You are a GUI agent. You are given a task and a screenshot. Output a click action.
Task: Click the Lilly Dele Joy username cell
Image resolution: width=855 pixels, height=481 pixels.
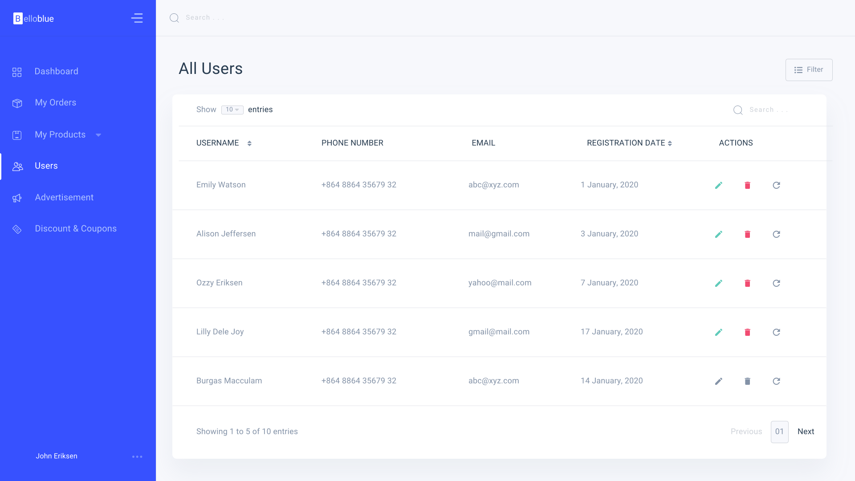click(x=220, y=332)
